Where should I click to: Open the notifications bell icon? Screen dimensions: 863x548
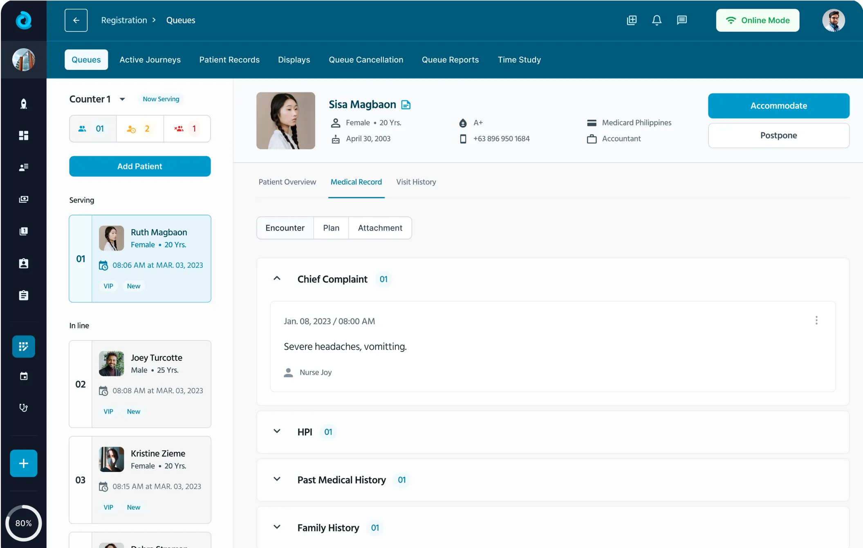(657, 20)
